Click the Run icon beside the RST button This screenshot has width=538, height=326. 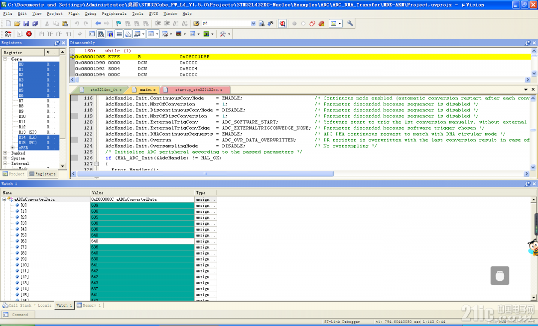pos(19,34)
